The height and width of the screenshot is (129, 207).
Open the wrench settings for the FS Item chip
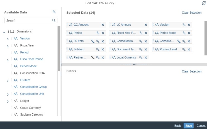[98, 41]
